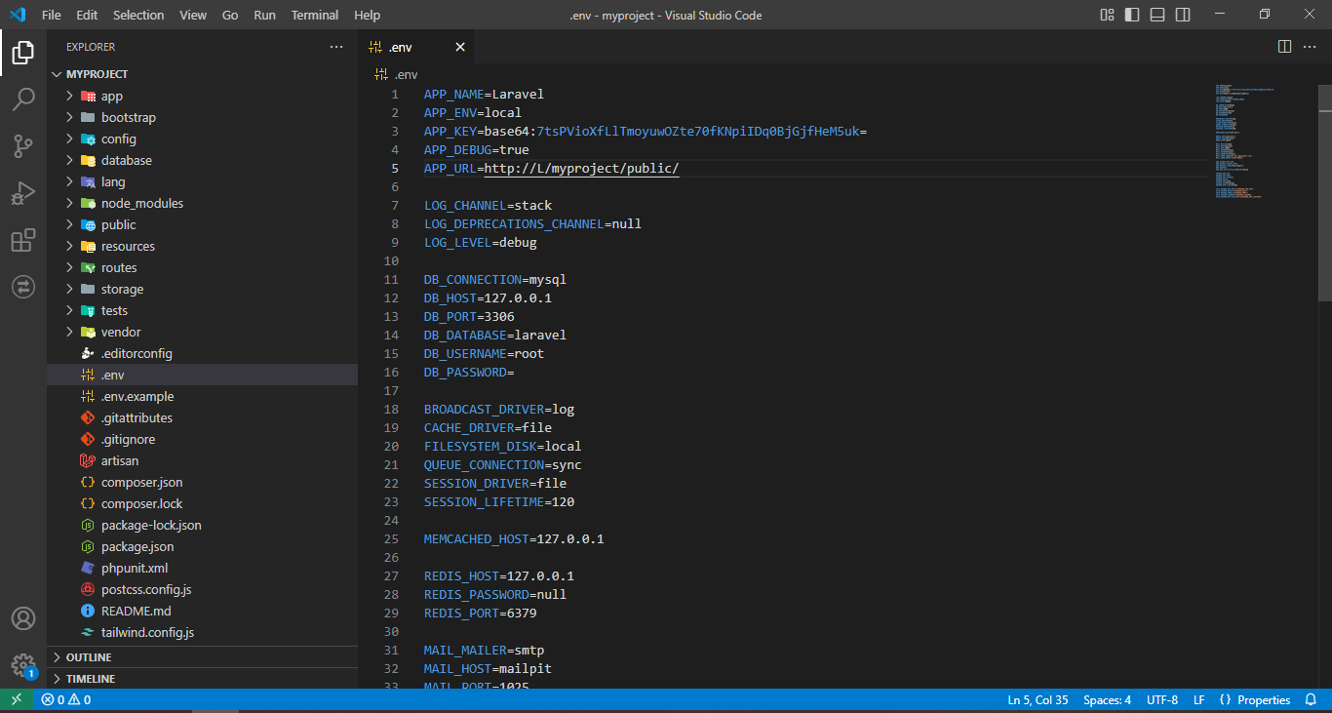Open the Extensions view

pos(23,240)
